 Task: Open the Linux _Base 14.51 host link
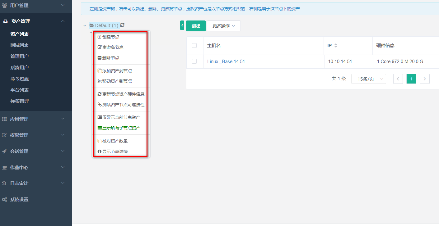coord(226,61)
